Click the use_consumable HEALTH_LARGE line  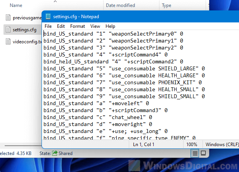(x=124, y=75)
